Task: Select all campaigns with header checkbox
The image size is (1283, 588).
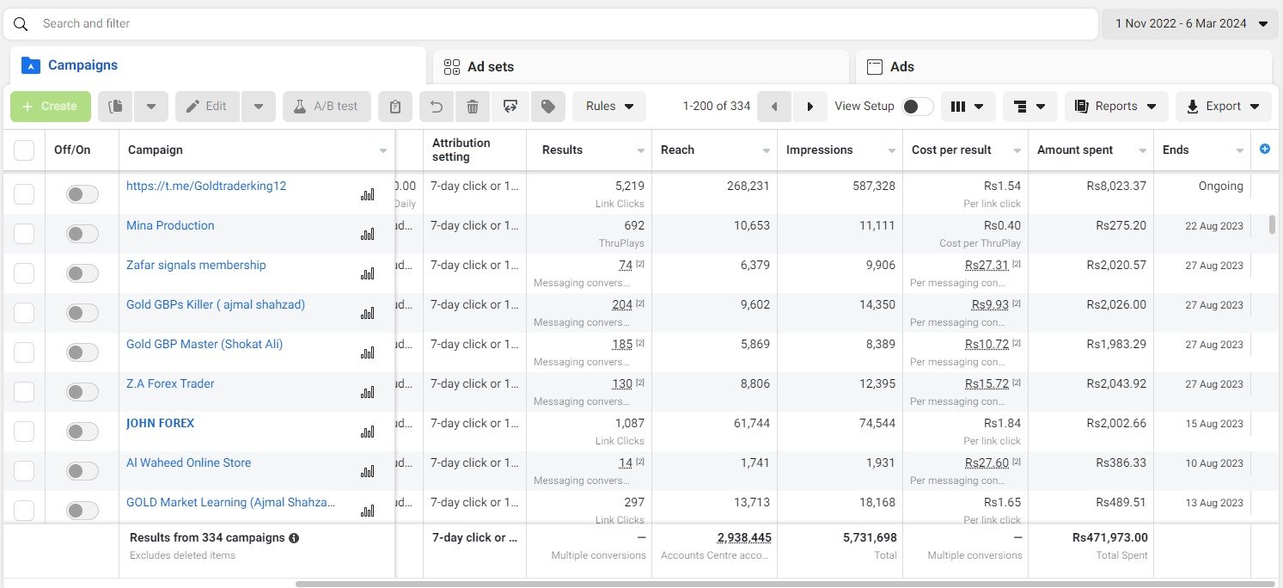Action: click(x=24, y=150)
